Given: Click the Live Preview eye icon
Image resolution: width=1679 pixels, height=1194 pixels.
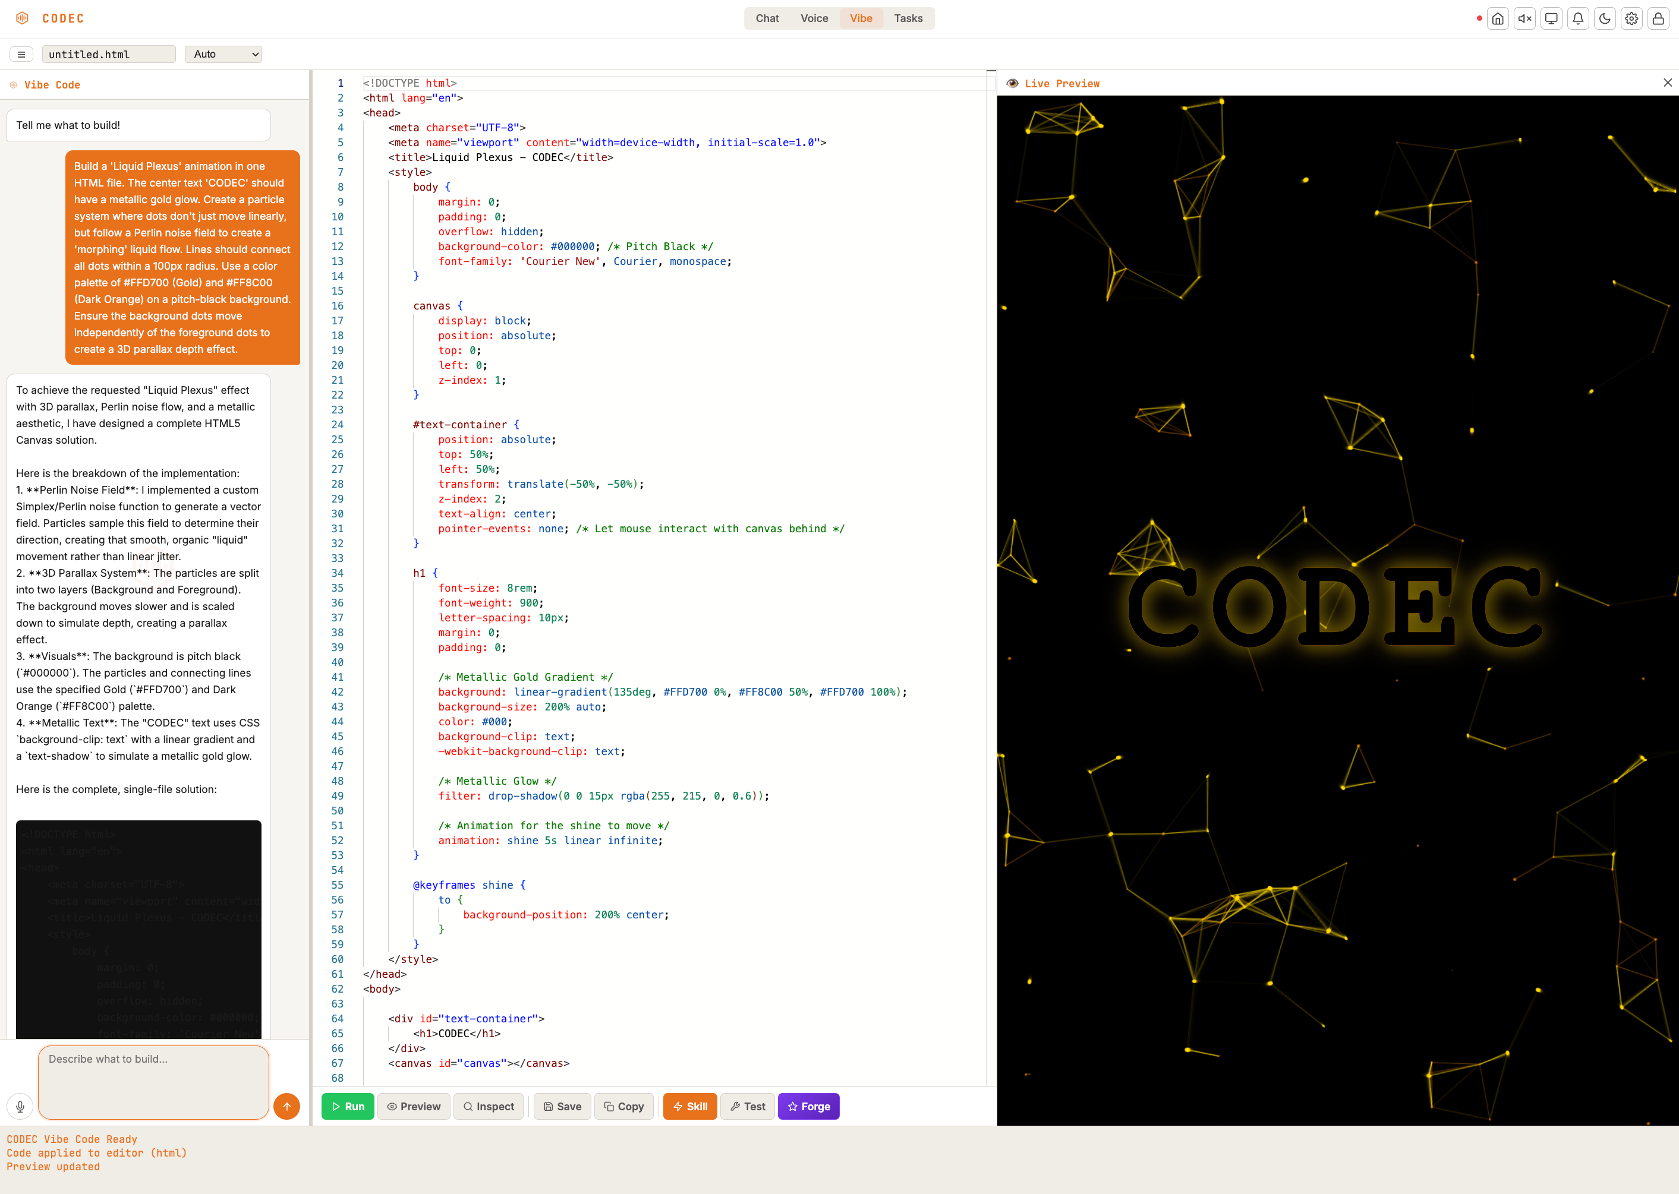Looking at the screenshot, I should pos(1012,84).
